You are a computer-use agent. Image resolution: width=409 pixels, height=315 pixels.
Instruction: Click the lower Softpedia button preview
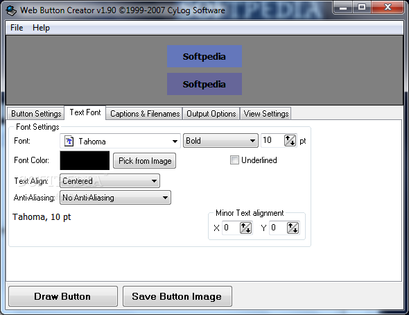coord(204,84)
